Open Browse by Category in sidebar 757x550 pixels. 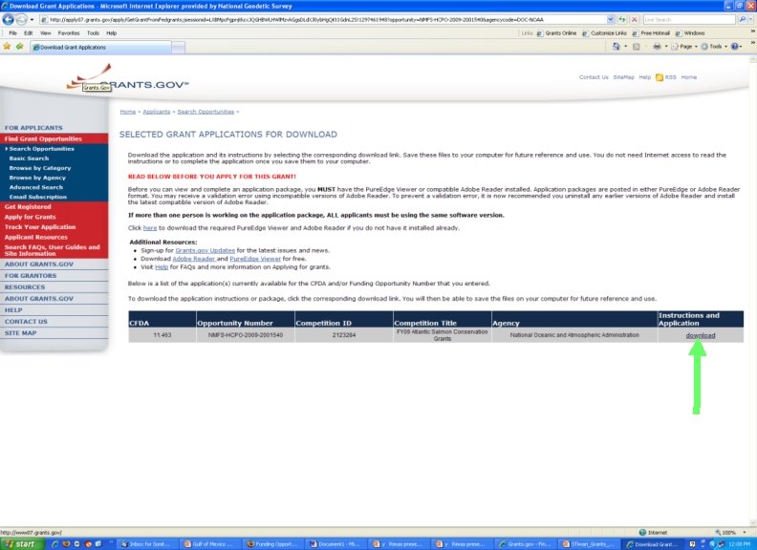[40, 168]
